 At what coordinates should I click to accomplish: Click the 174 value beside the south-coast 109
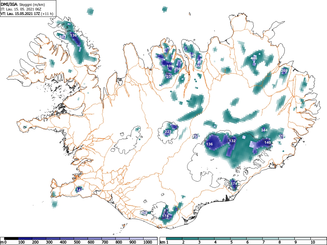165,216
